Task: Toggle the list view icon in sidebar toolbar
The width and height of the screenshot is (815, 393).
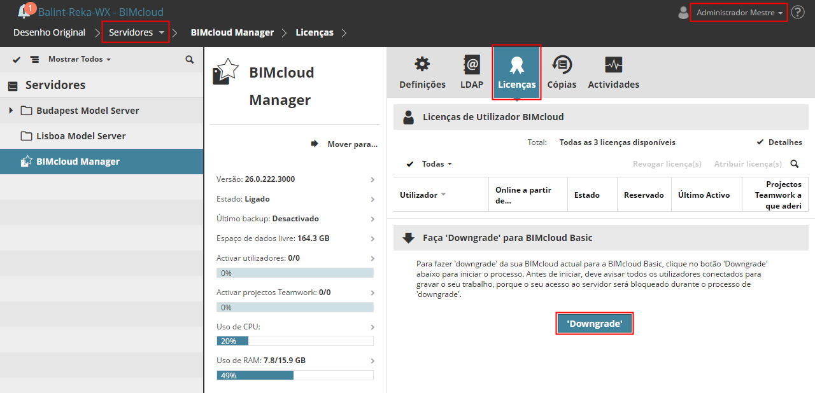Action: 34,59
